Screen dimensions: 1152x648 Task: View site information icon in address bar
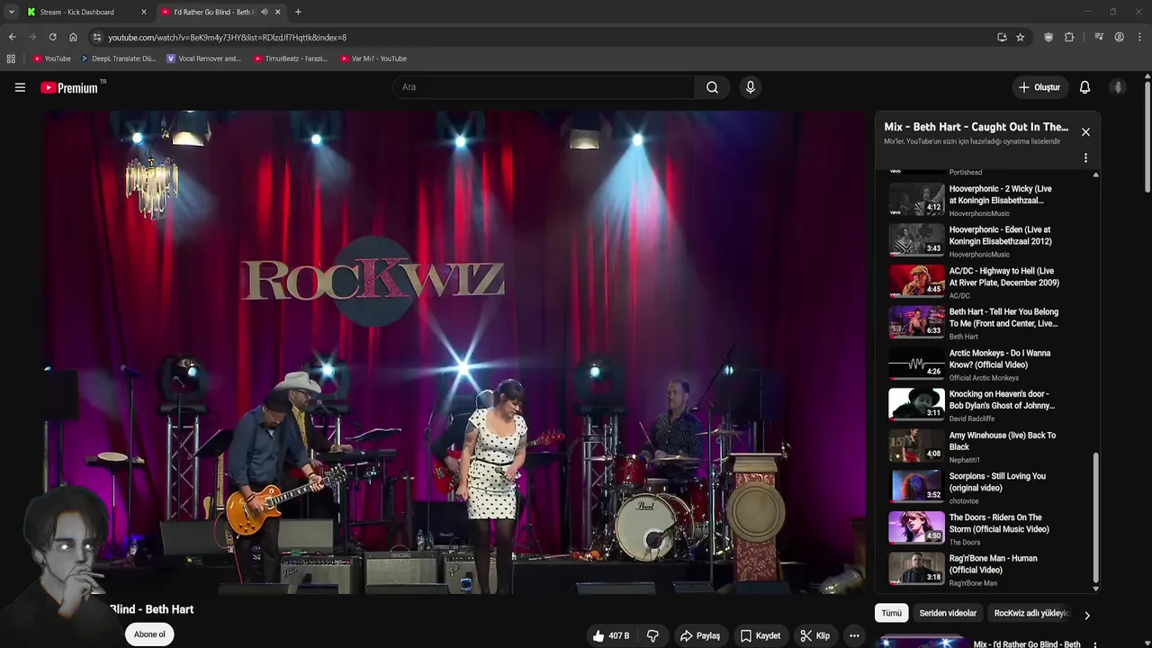tap(97, 37)
